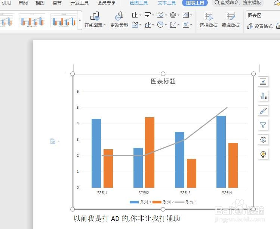
Task: Expand the bar chart dropdown arrow
Action: click(x=153, y=15)
